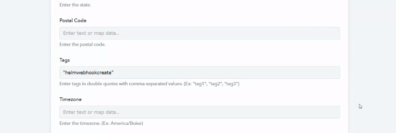Click the Postal Code input field
The width and height of the screenshot is (396, 133).
(199, 33)
